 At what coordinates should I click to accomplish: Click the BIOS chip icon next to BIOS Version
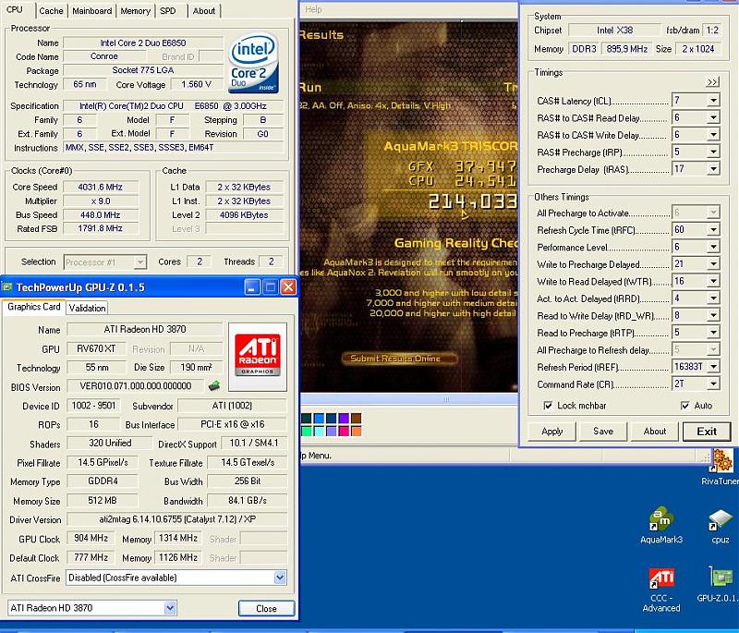point(214,386)
